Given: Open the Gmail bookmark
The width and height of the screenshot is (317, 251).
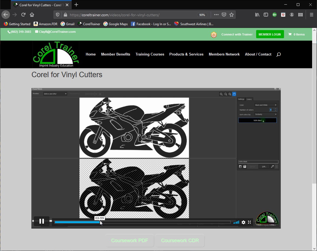Looking at the screenshot, I should (68, 24).
